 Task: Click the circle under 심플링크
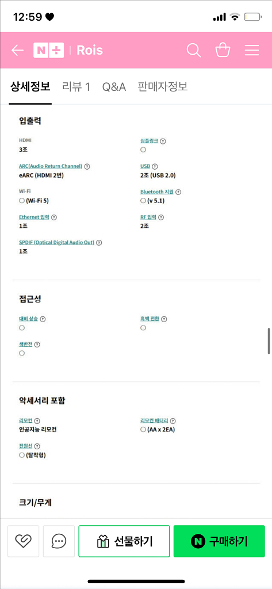pos(143,150)
